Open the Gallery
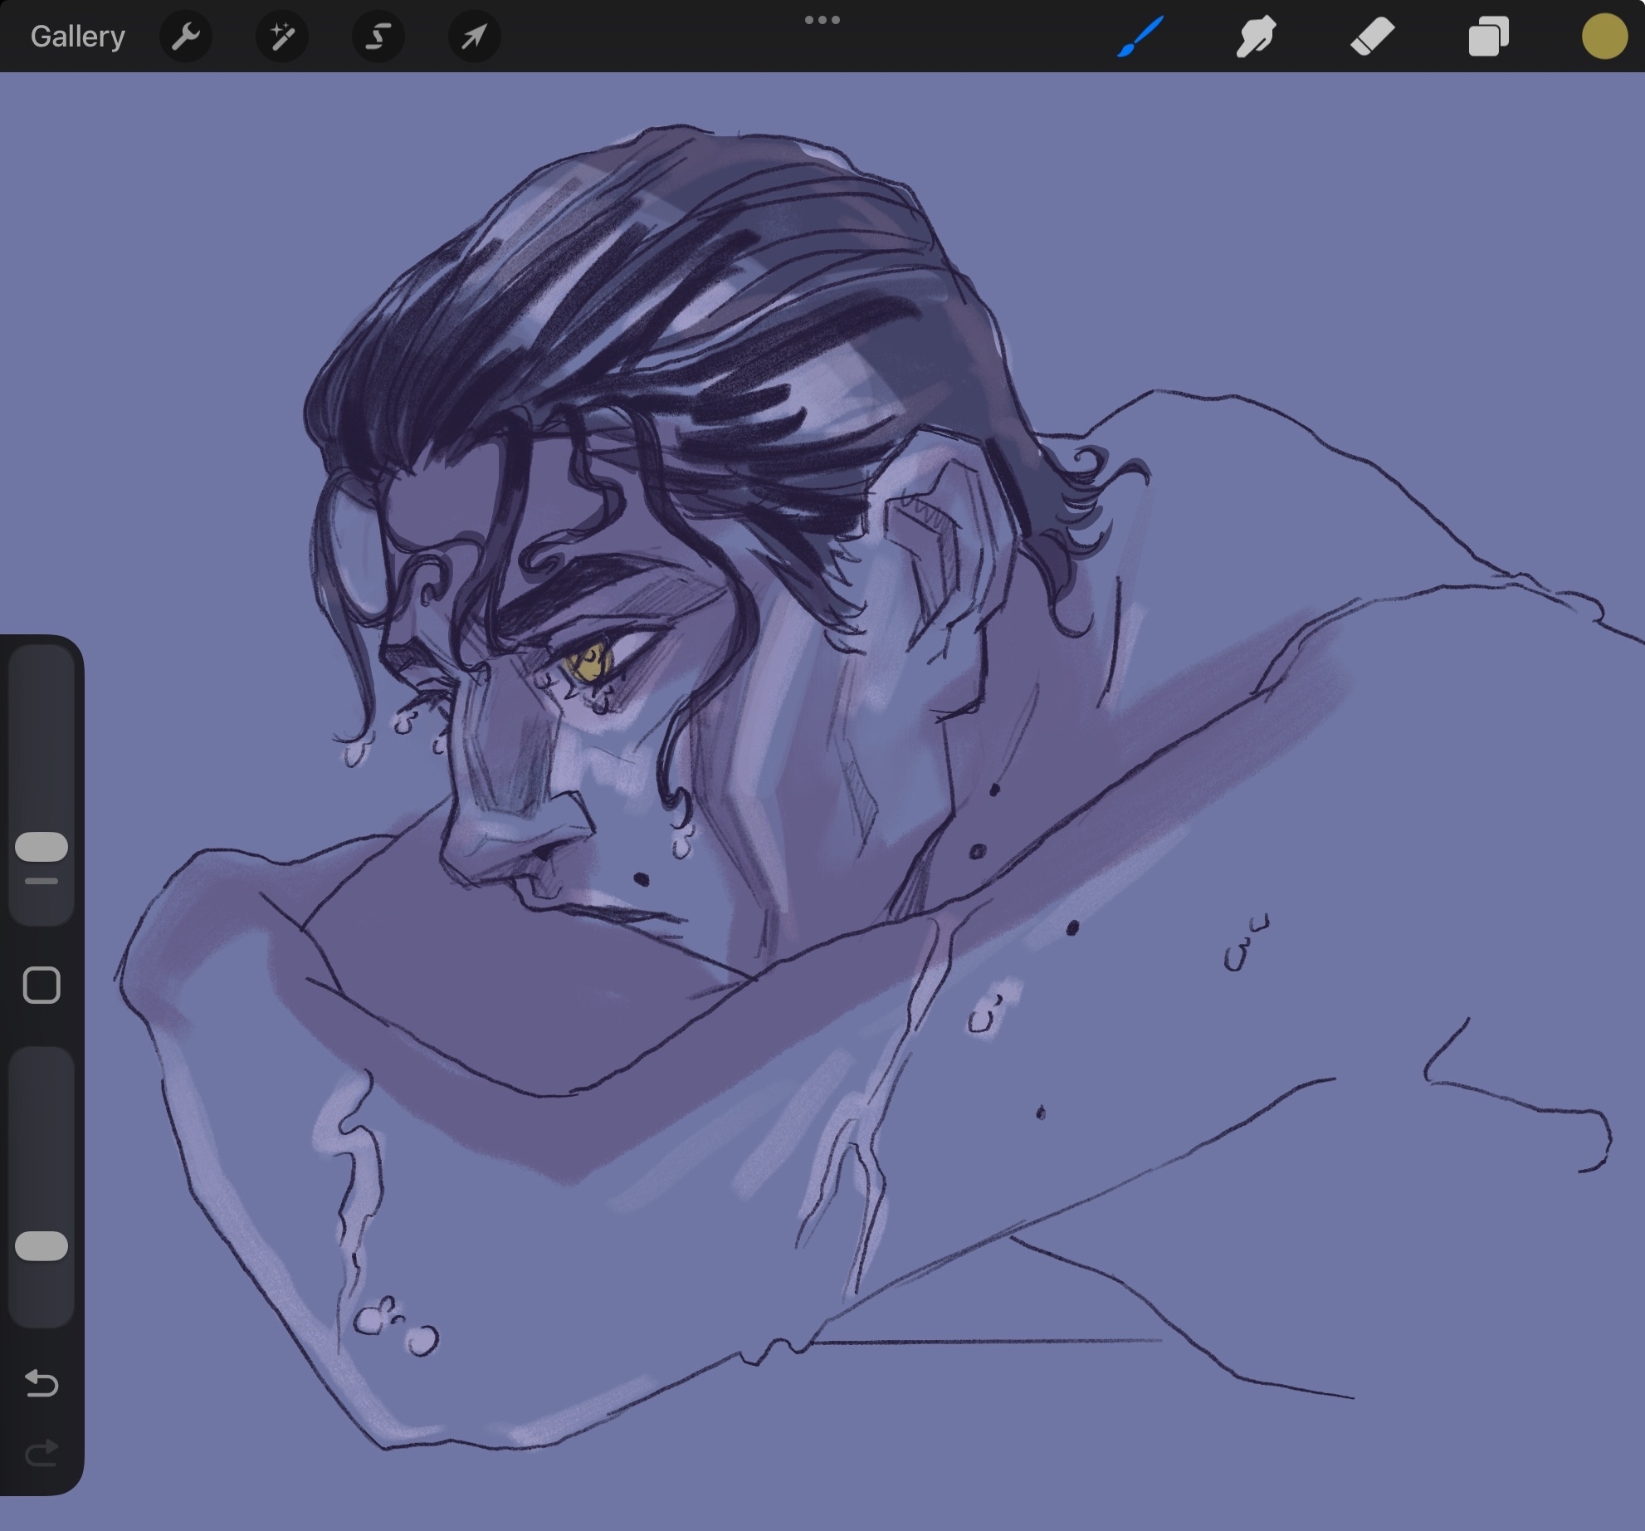The width and height of the screenshot is (1645, 1531). pyautogui.click(x=77, y=37)
